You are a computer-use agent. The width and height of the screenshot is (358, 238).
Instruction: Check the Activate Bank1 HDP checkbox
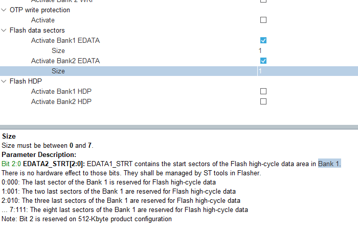click(x=263, y=92)
